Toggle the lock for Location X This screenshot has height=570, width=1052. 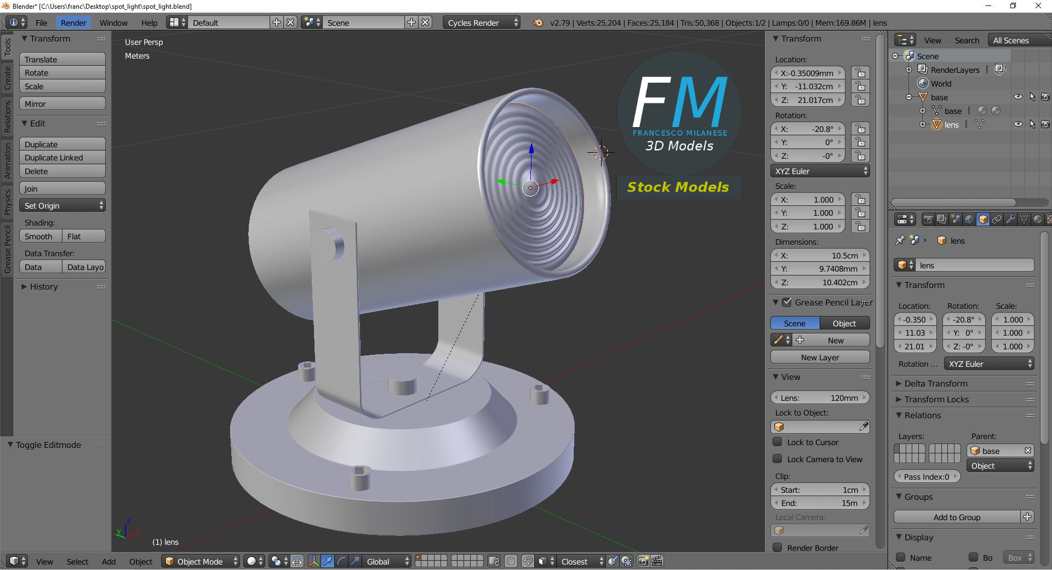(x=860, y=73)
